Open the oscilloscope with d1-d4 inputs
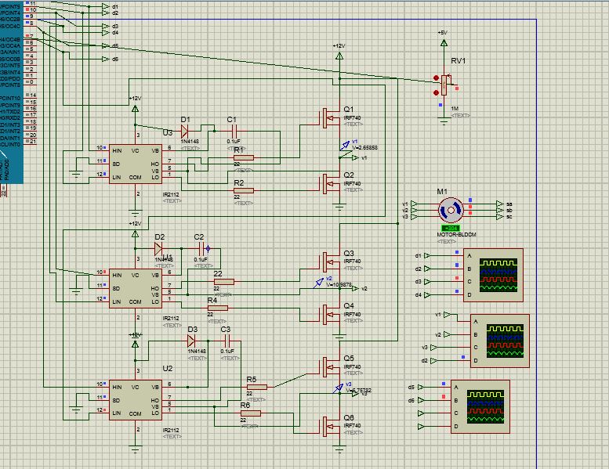Viewport: 609px width, 469px height. click(493, 275)
